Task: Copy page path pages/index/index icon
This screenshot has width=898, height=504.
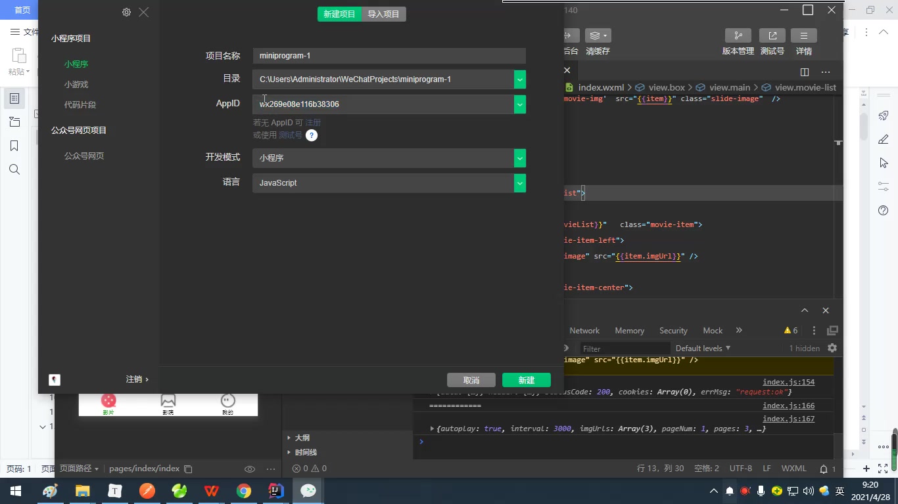Action: point(188,469)
